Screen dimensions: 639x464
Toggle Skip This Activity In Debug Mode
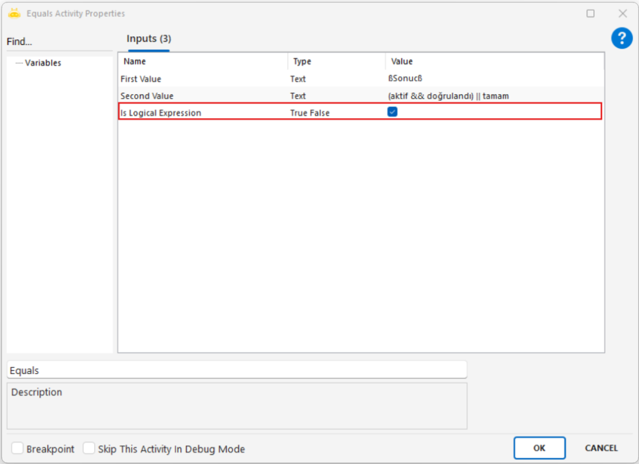[89, 448]
